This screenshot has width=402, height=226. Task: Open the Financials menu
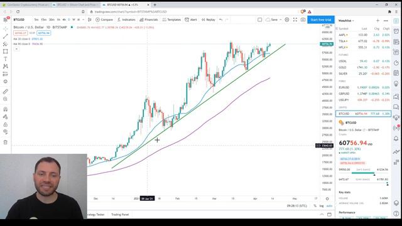[x=149, y=19]
